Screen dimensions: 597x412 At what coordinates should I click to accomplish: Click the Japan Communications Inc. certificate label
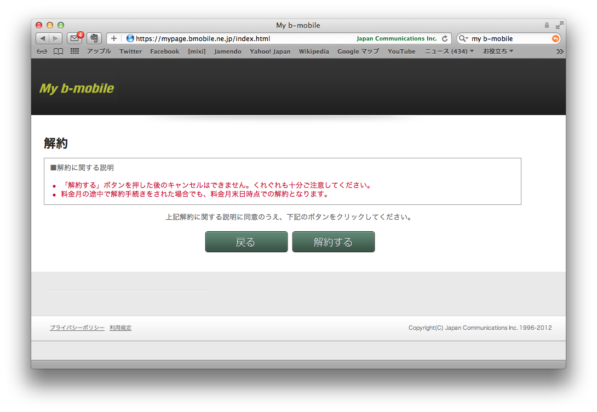(397, 38)
